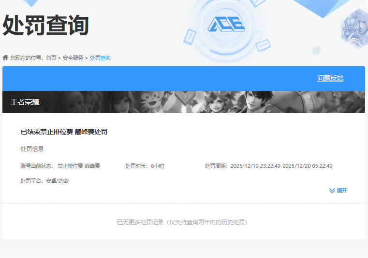Viewport: 368px width, 258px height.
Task: Select the 王者荣耀 game banner
Action: tap(184, 102)
